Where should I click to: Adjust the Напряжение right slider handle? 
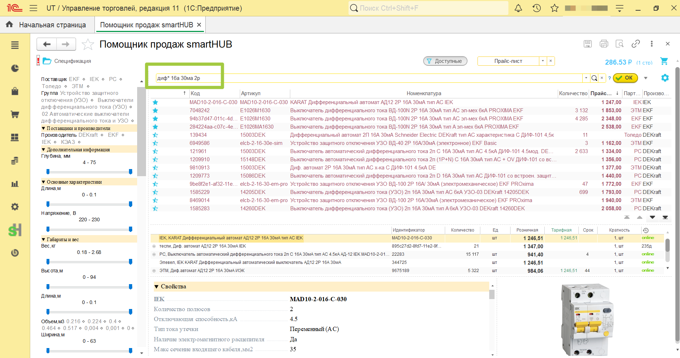[130, 229]
